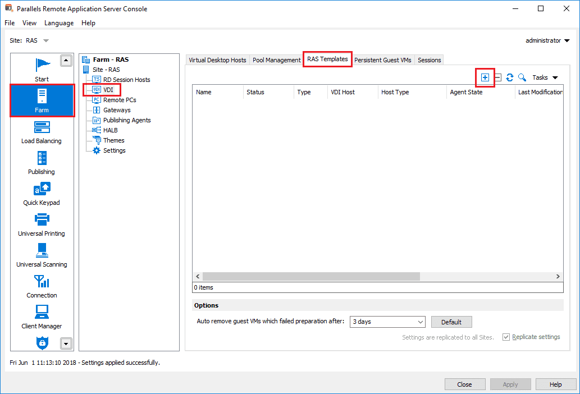Screen dimensions: 580x394
Task: Switch to Pool Management tab
Action: point(277,60)
